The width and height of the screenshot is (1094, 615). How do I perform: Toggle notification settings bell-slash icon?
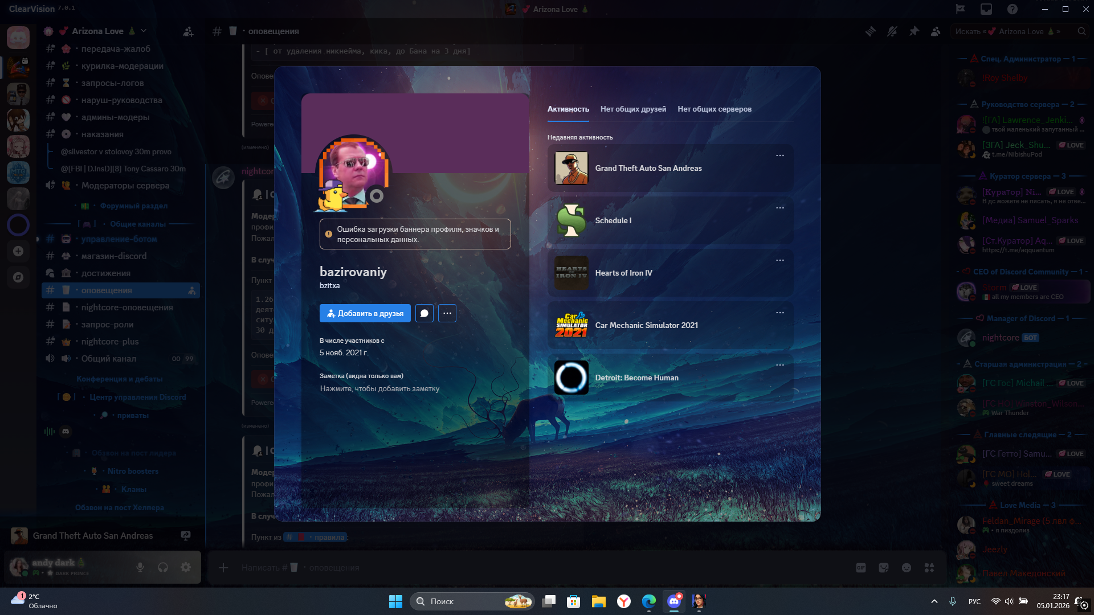point(892,31)
